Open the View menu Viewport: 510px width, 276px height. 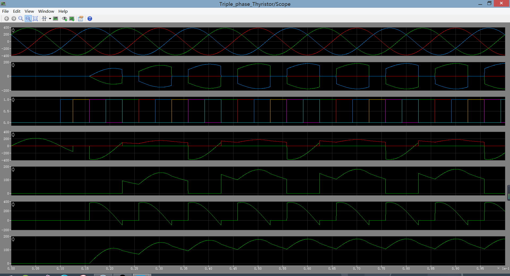click(x=29, y=11)
